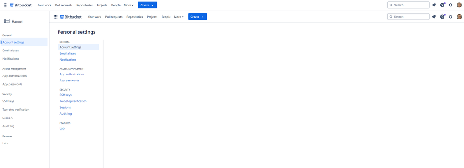Viewport: 464px width, 168px height.
Task: Open the settings gear in the outermost header
Action: point(451,5)
